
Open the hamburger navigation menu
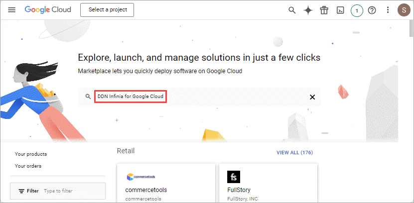coord(11,10)
